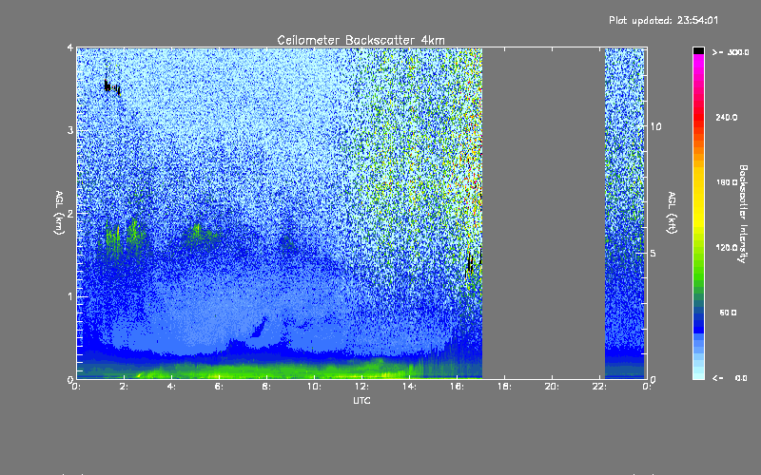Screen dimensions: 761x475
Task: Click the '22:' hour label on the time axis
Action: tap(600, 387)
